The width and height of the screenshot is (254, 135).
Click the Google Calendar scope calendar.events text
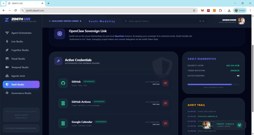82,126
